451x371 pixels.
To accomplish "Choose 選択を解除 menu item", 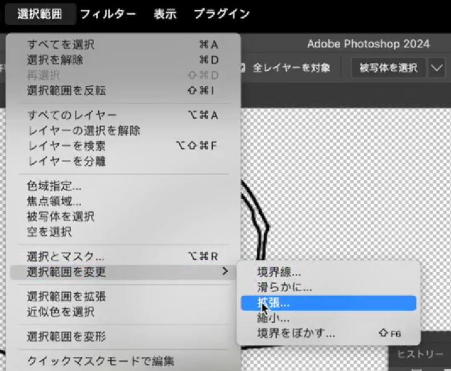I will [x=124, y=60].
